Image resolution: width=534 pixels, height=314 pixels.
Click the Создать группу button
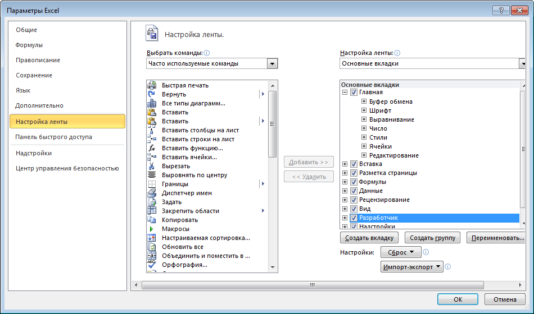click(x=432, y=238)
